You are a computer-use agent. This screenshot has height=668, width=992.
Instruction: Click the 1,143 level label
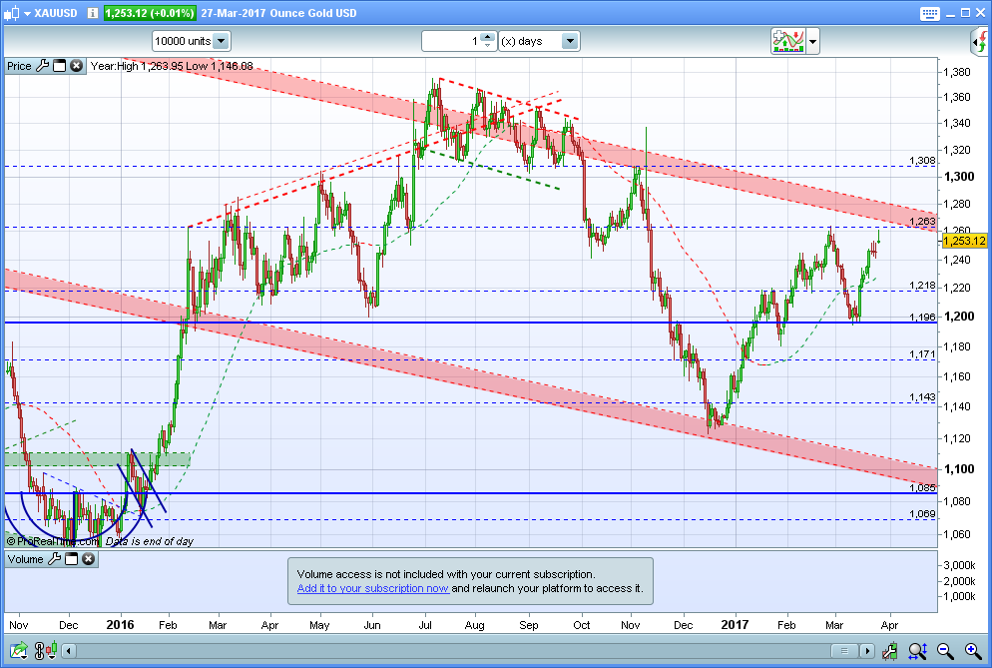[922, 397]
